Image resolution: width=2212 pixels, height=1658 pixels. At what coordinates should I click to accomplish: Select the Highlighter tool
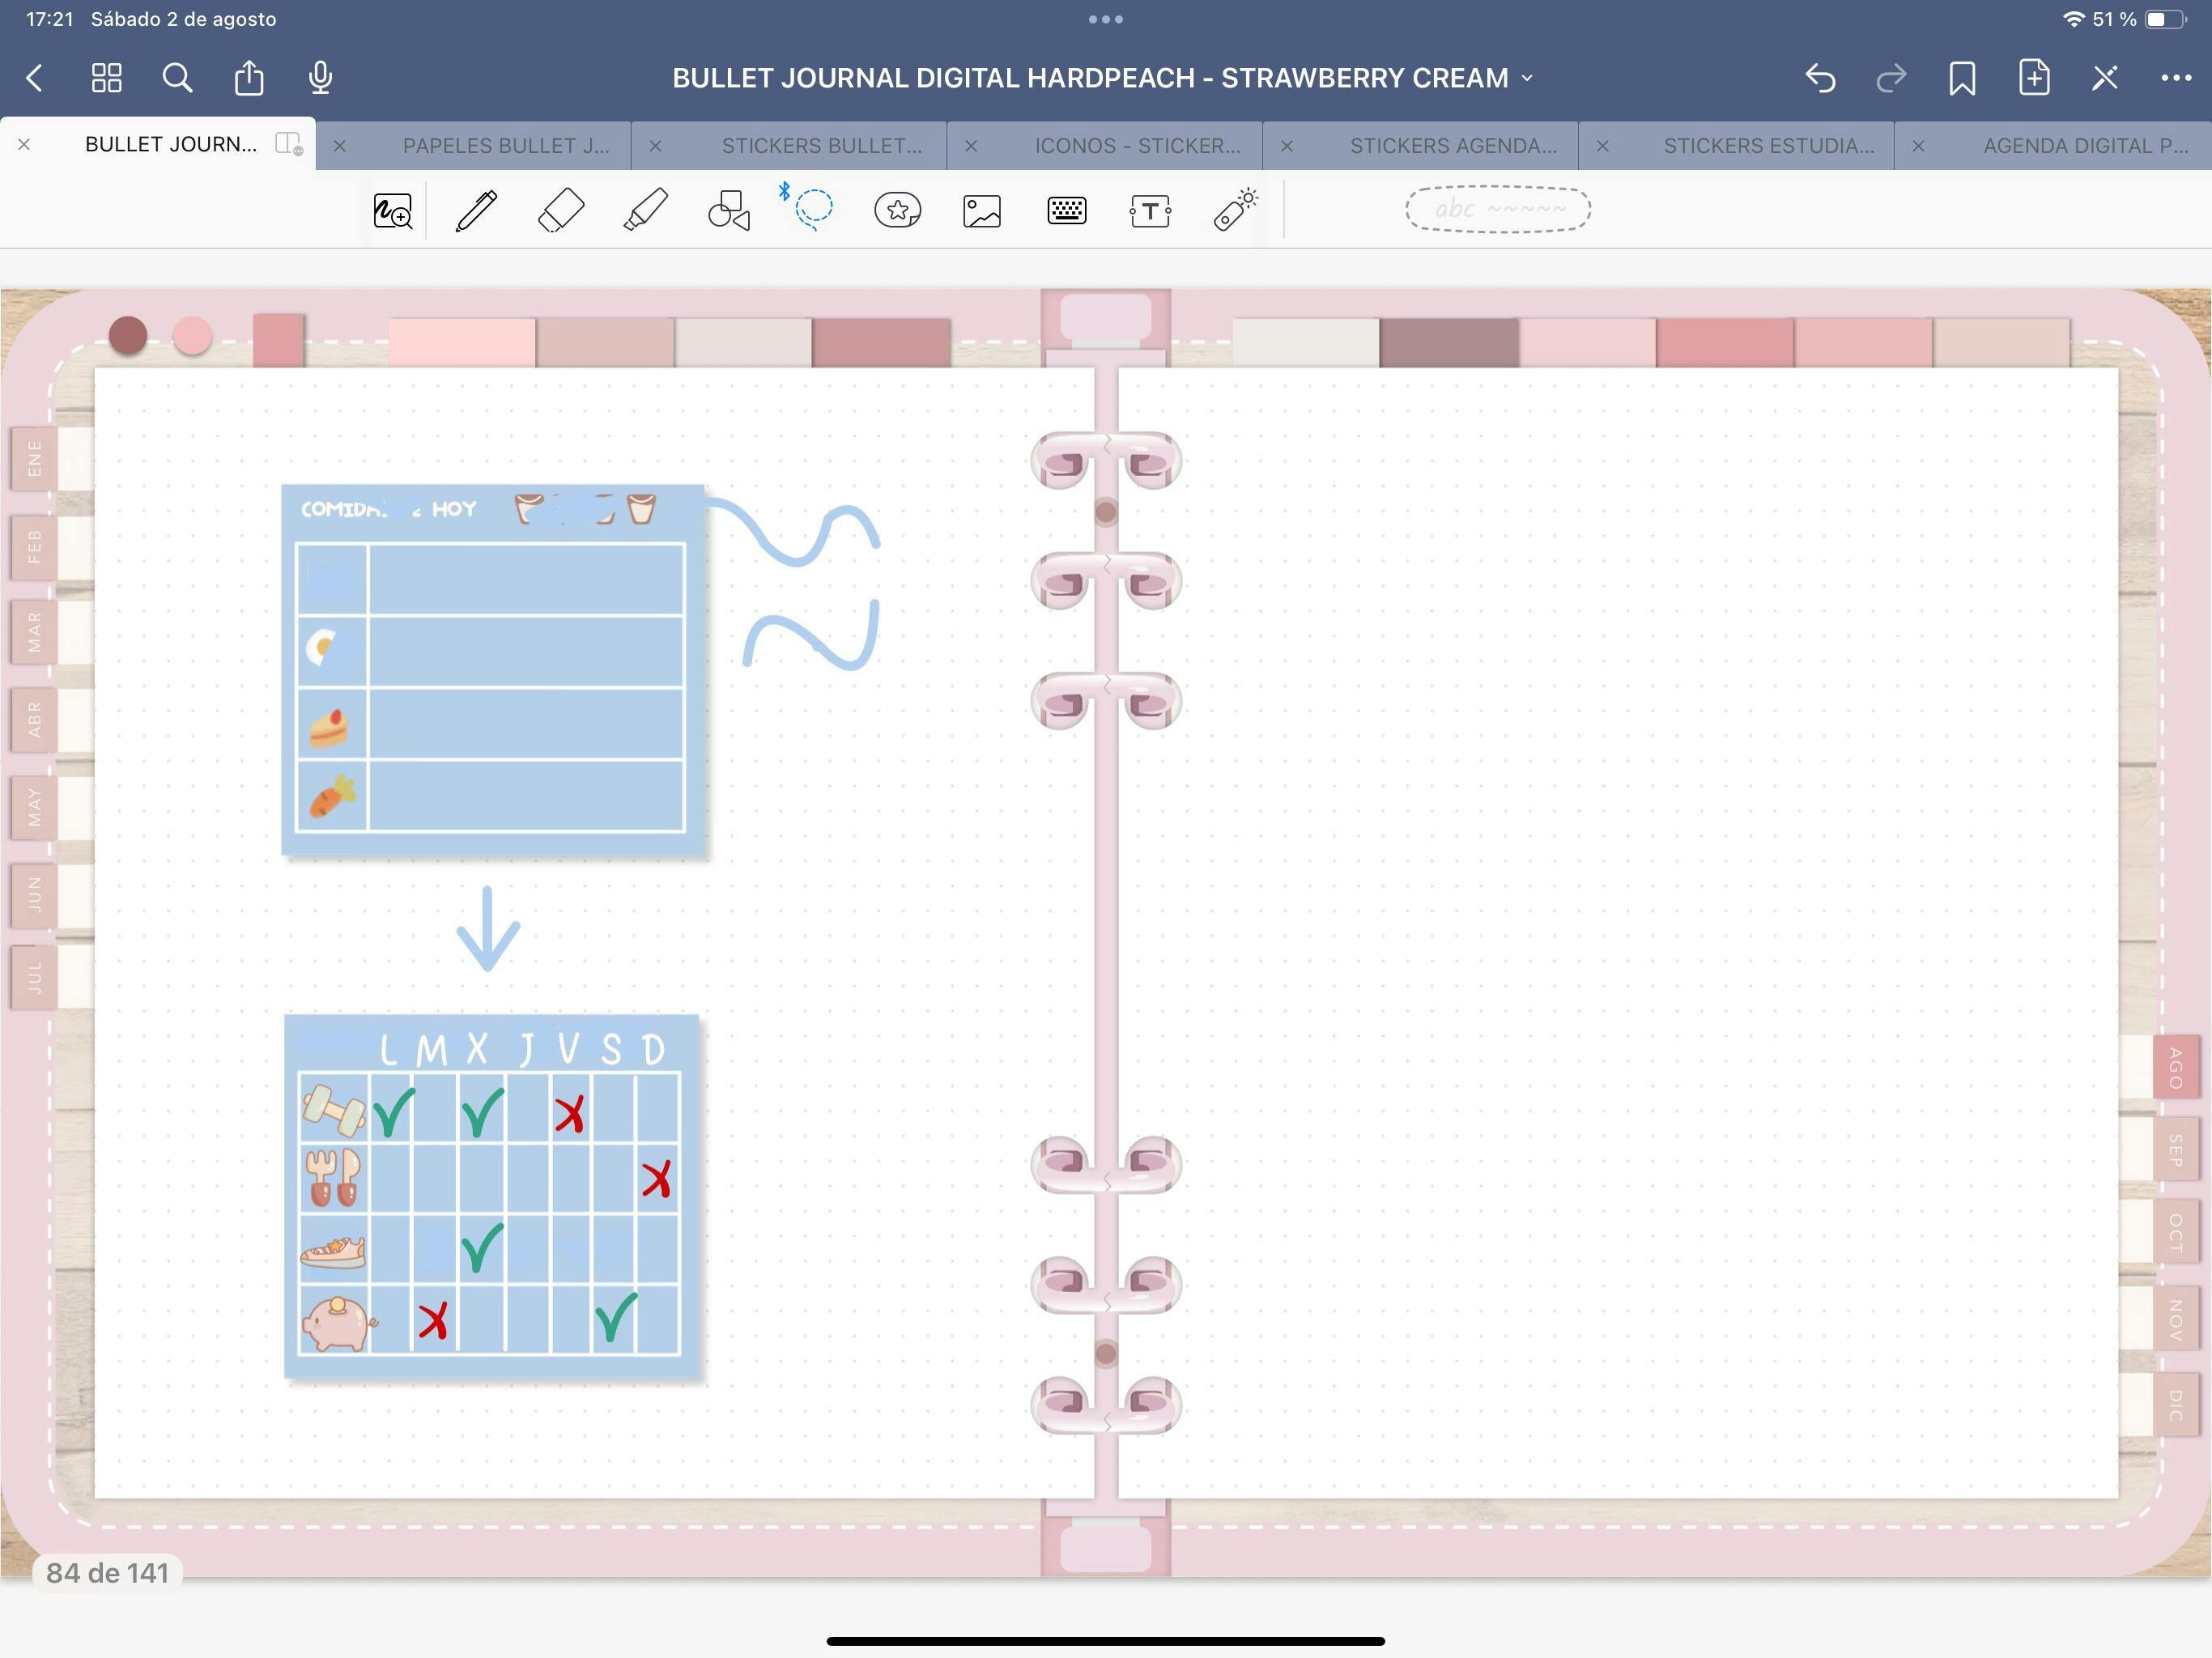(645, 211)
